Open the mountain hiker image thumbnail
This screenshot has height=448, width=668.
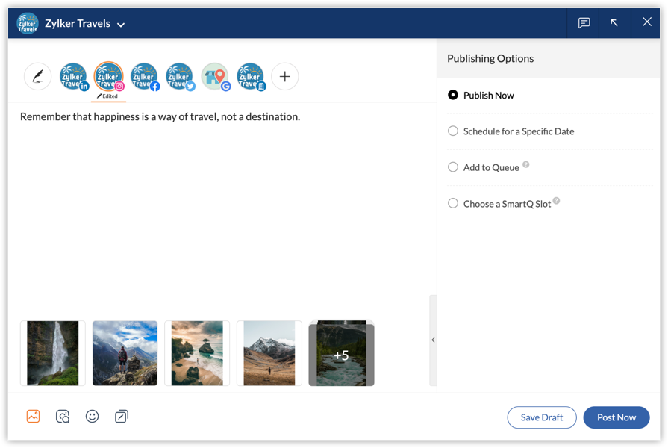coord(125,353)
